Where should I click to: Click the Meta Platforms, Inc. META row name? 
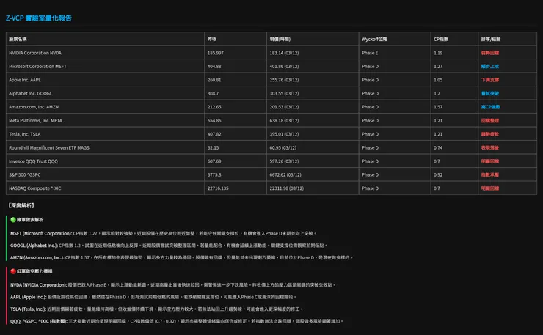(x=36, y=121)
